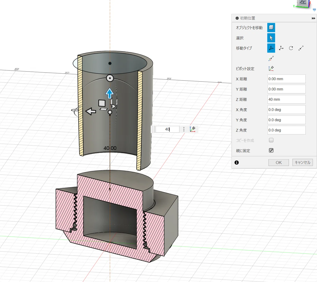
Task: Choose the Translate move type icon
Action: (x=281, y=48)
